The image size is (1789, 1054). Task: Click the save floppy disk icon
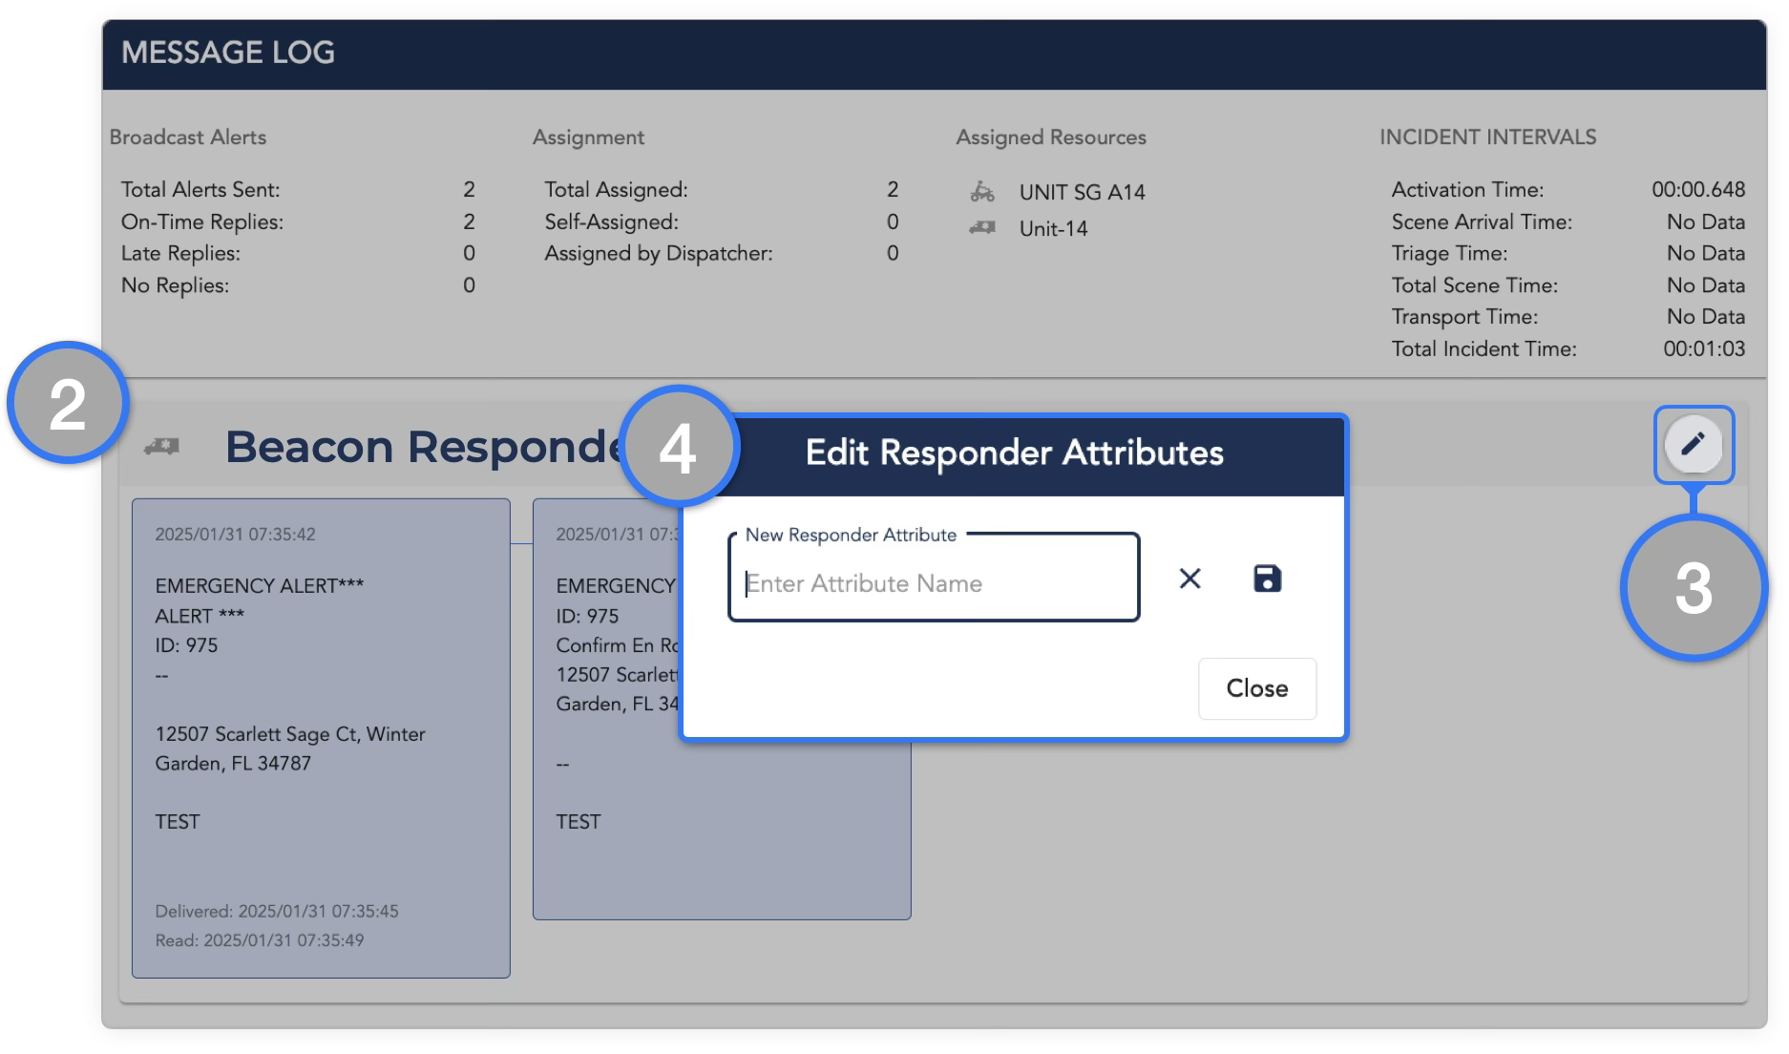pyautogui.click(x=1267, y=579)
